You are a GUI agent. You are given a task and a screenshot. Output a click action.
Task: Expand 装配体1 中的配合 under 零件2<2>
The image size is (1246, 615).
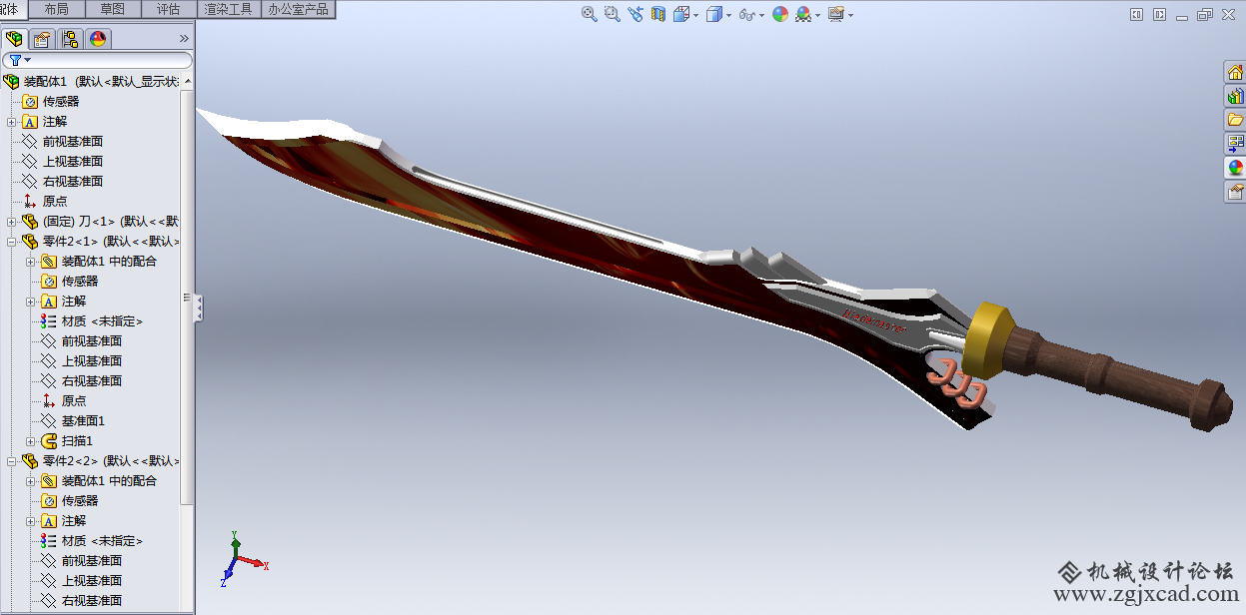(x=30, y=481)
